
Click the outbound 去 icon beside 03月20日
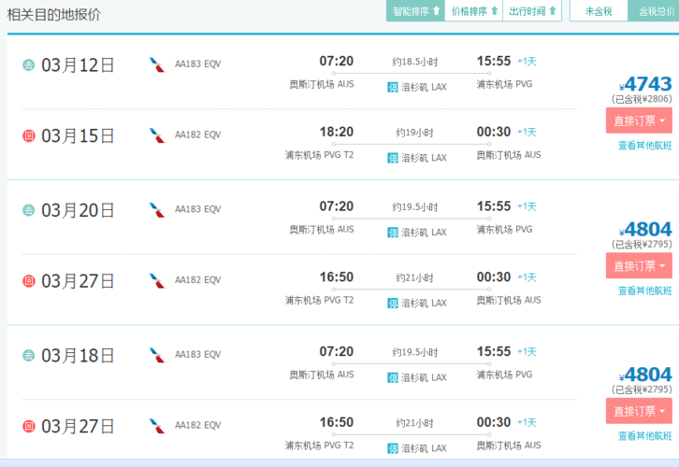(x=29, y=210)
